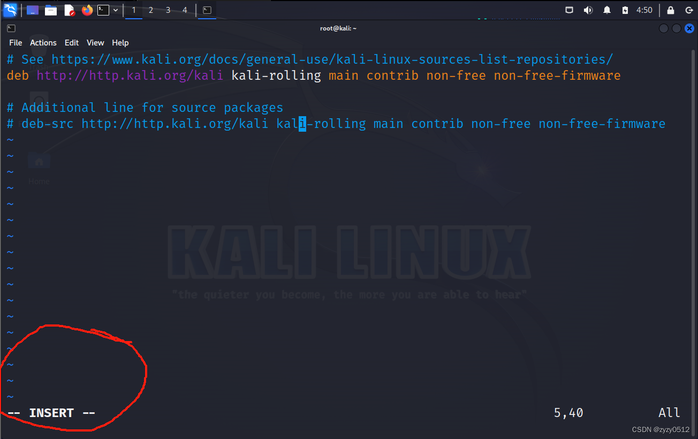Click the '5,40' cursor position indicator
698x439 pixels.
[x=568, y=413]
